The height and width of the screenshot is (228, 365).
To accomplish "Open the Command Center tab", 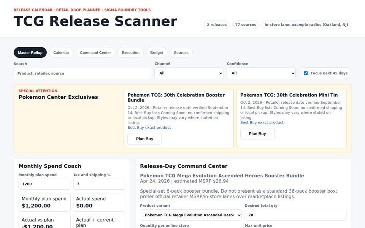I will tap(95, 52).
